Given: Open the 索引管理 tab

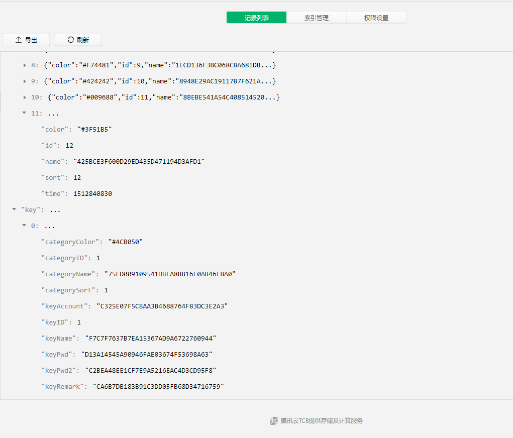Looking at the screenshot, I should (317, 18).
